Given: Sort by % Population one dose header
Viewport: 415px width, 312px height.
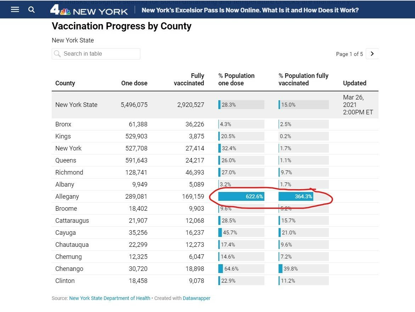Looking at the screenshot, I should click(236, 79).
